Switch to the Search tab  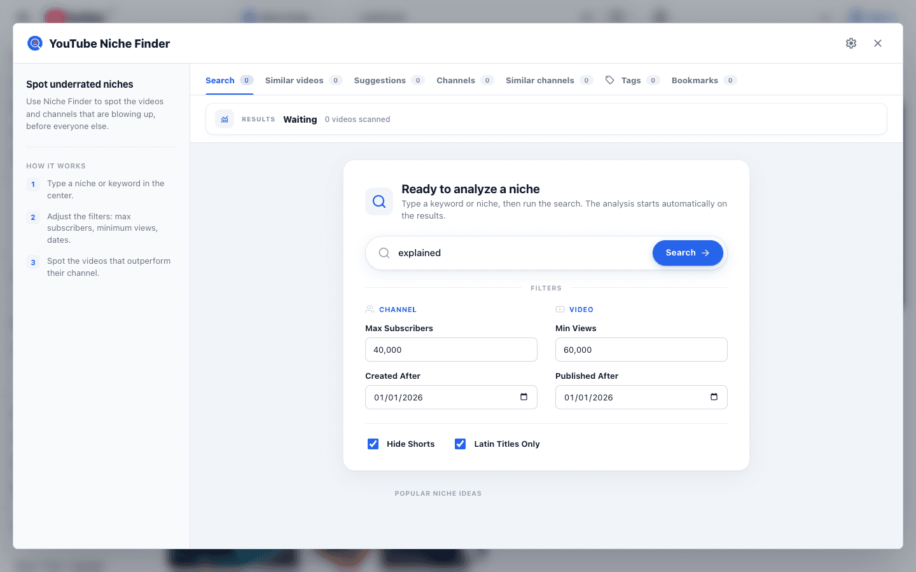230,81
